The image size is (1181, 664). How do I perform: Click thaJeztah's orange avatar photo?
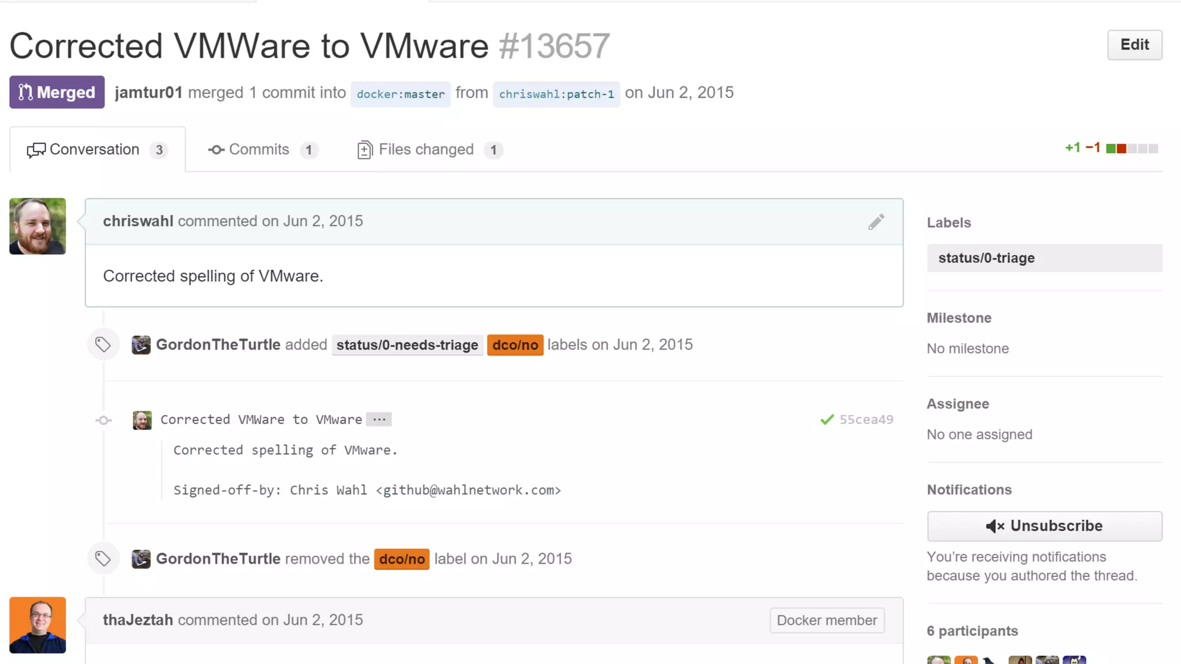(x=37, y=625)
